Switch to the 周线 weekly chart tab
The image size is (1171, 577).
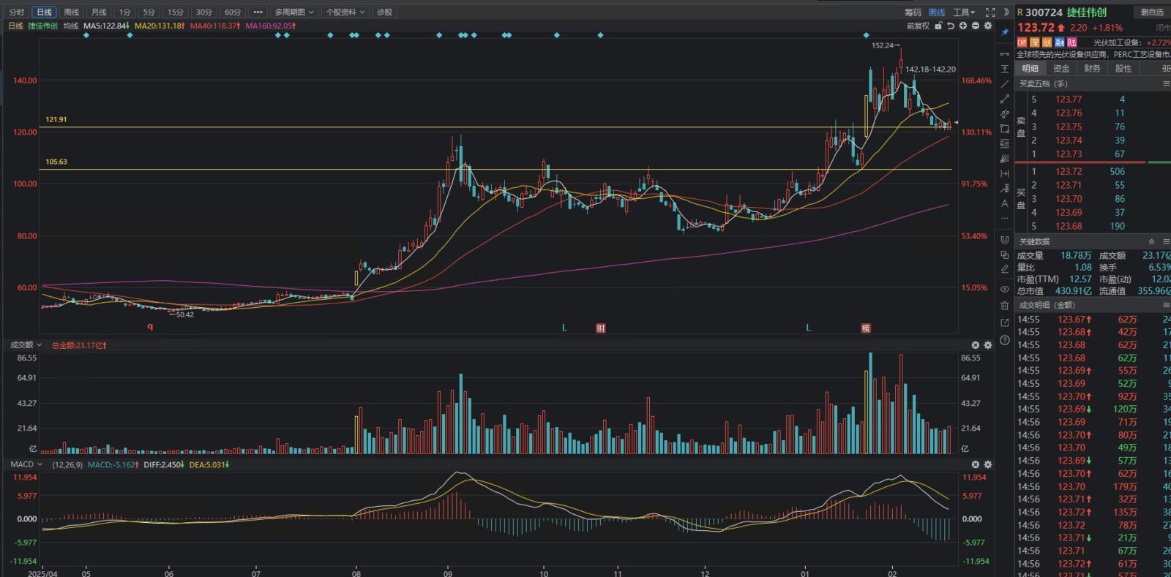71,12
